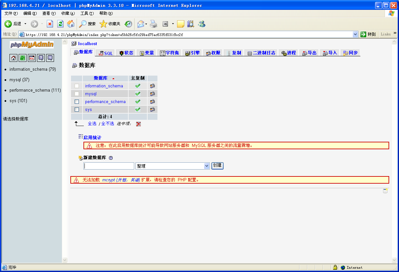This screenshot has height=272, width=399.
Task: Click the new database name input field
Action: (109, 166)
